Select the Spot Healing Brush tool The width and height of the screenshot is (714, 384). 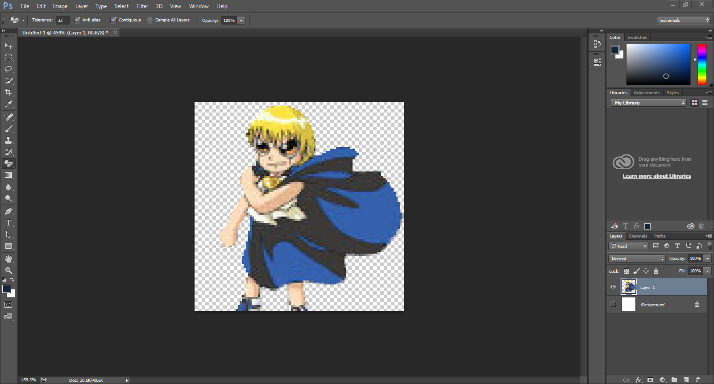[8, 117]
